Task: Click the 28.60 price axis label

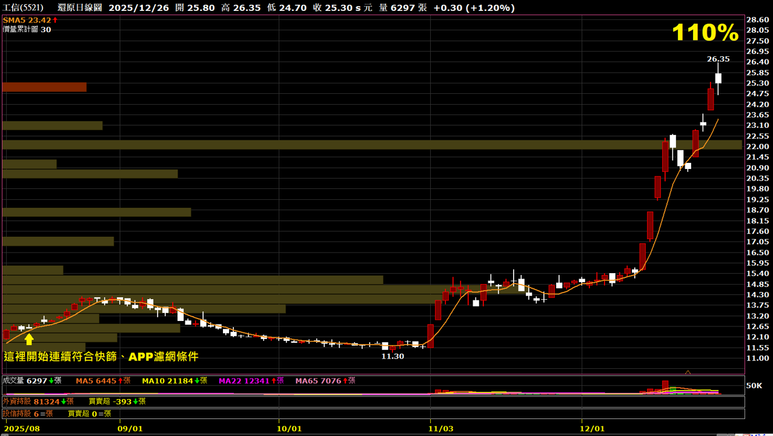Action: pos(758,20)
